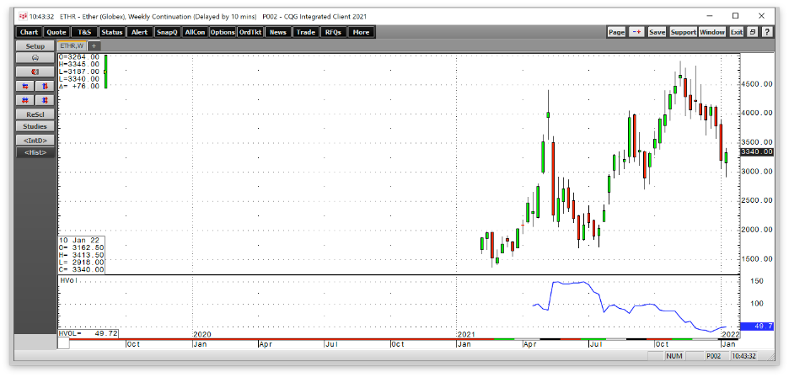Image resolution: width=789 pixels, height=377 pixels.
Task: Click the printer icon in the sidebar
Action: click(35, 59)
